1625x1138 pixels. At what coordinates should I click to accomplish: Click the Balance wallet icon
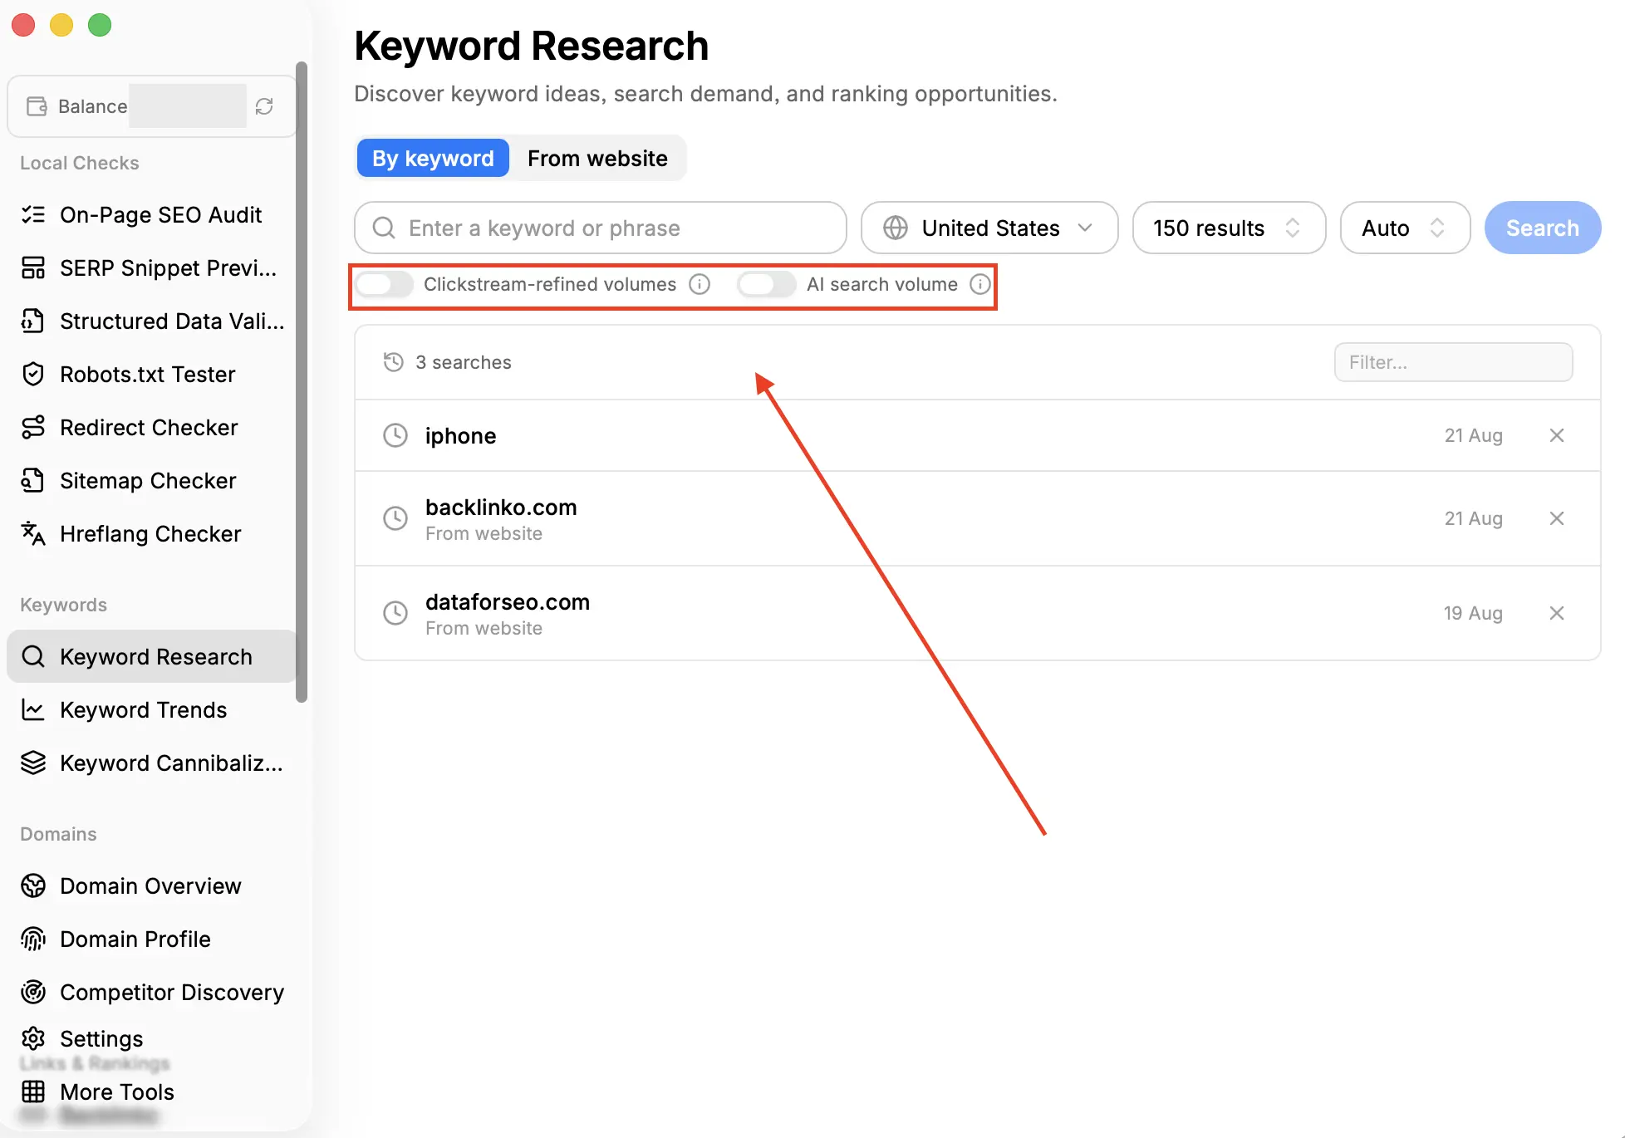coord(37,106)
